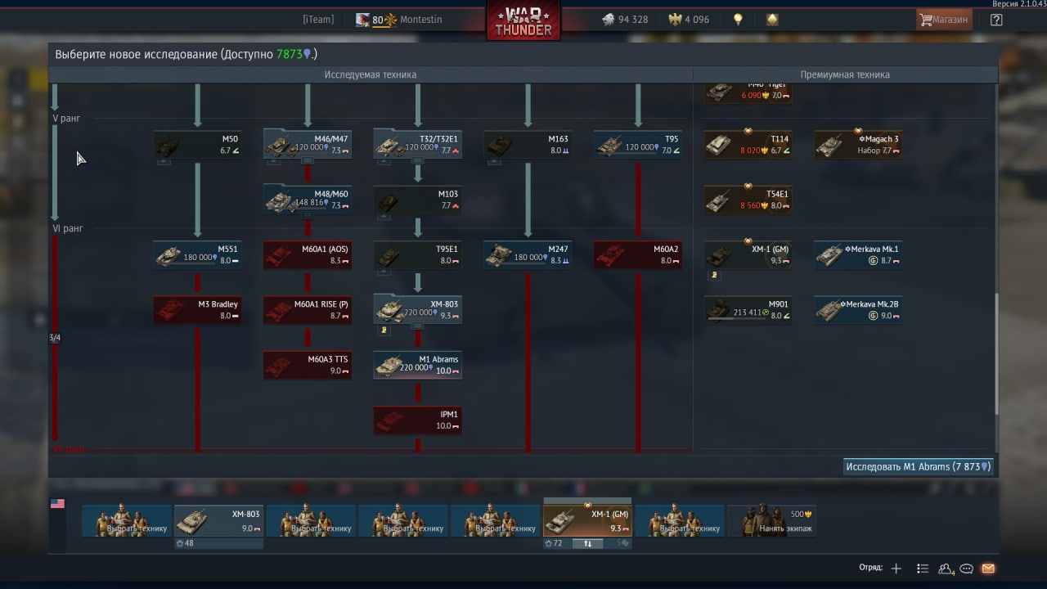
Task: Open the Магазин shop
Action: coord(944,20)
